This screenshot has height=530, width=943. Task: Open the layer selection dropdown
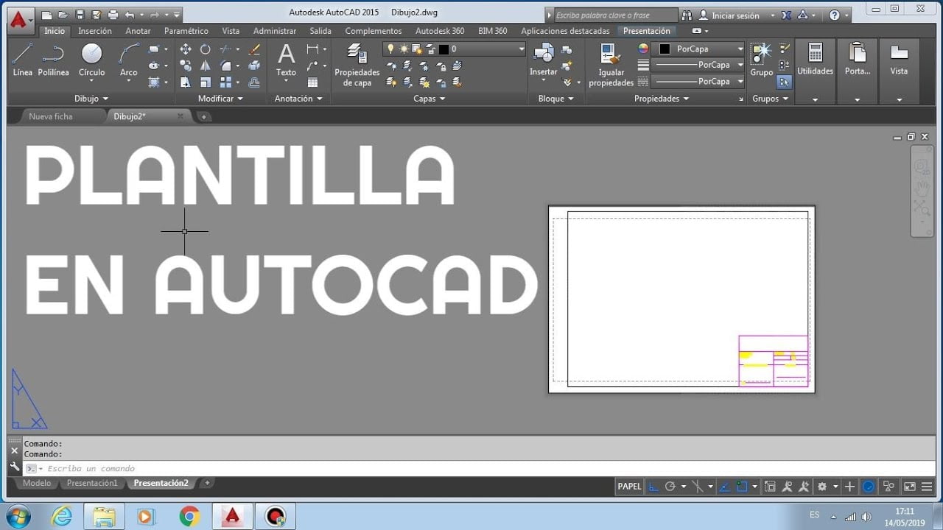click(522, 49)
